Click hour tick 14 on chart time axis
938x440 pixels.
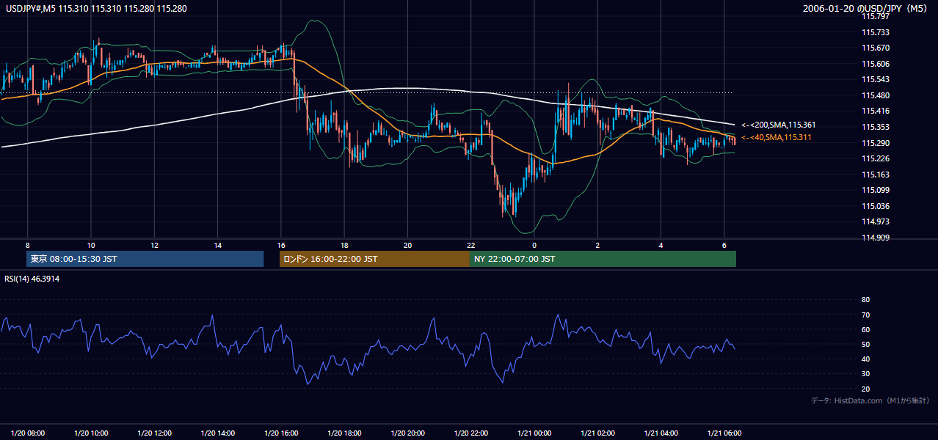[218, 245]
